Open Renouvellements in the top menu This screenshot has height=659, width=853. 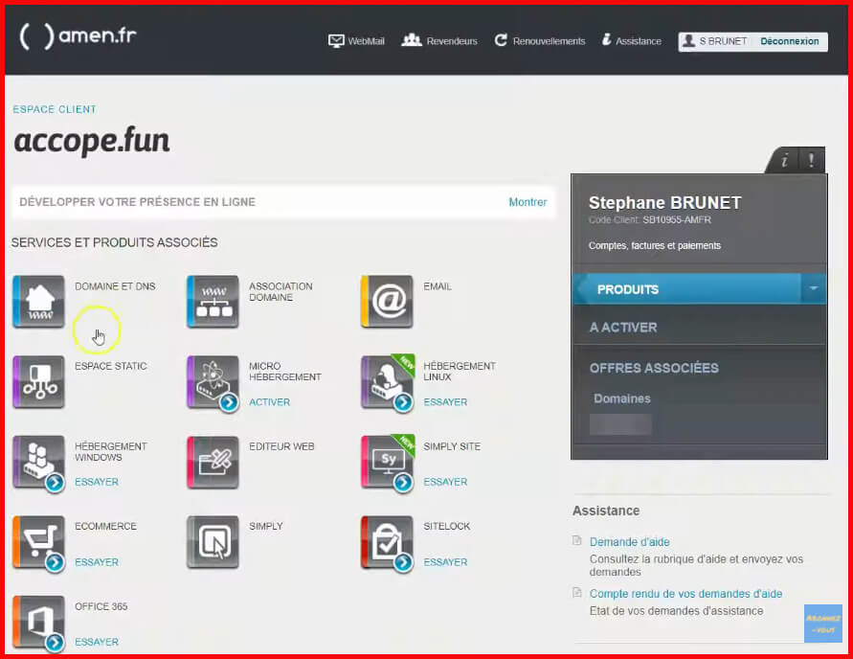540,41
